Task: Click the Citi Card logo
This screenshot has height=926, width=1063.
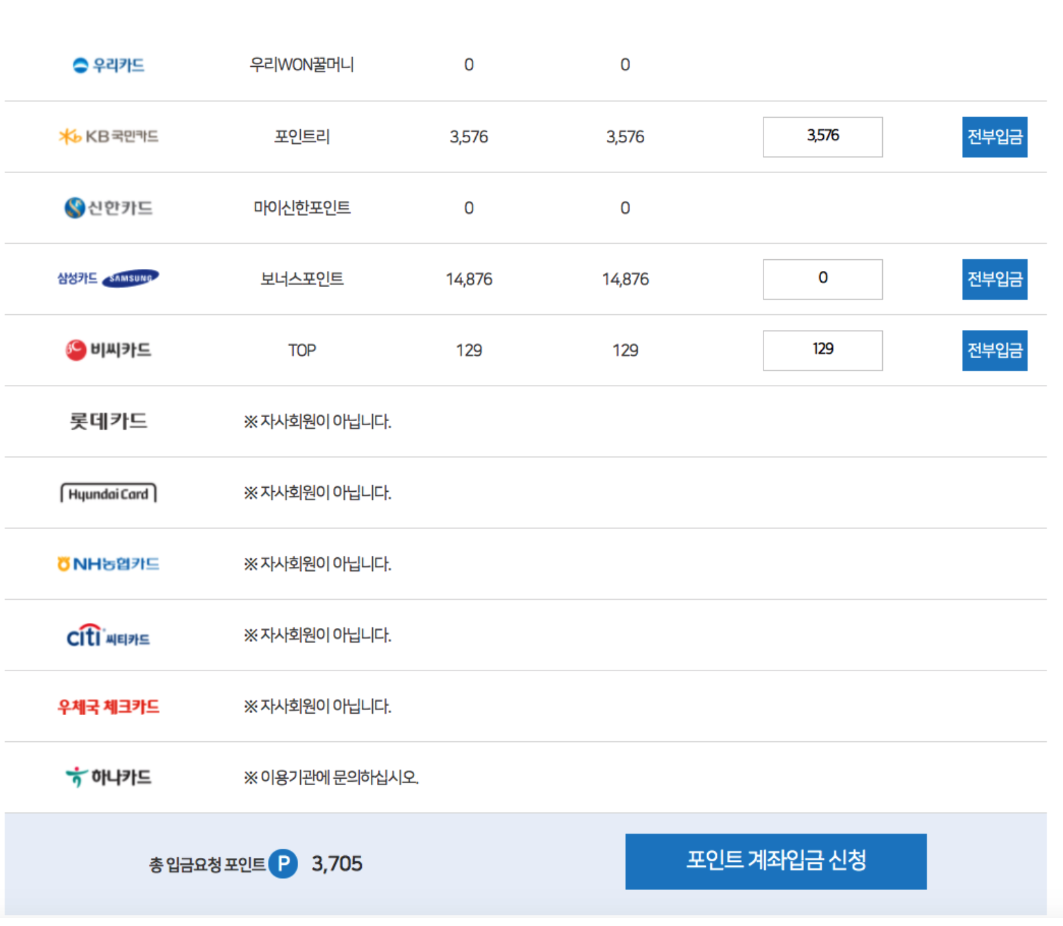Action: [108, 635]
